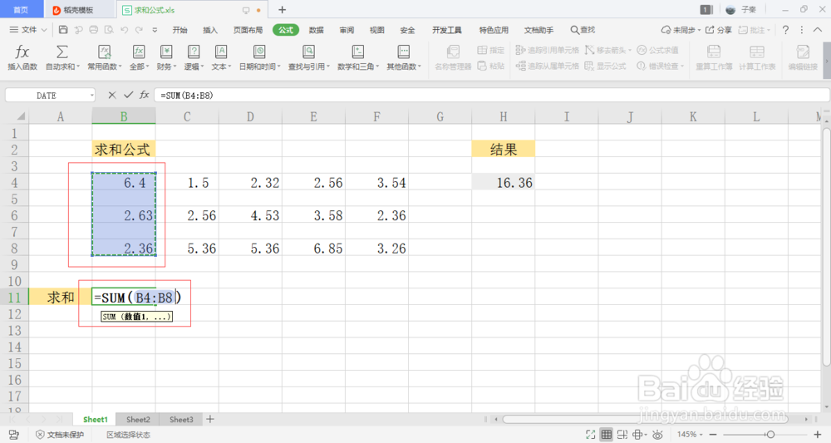Open the 日期和时间 functions icon
831x443 pixels.
pyautogui.click(x=259, y=52)
